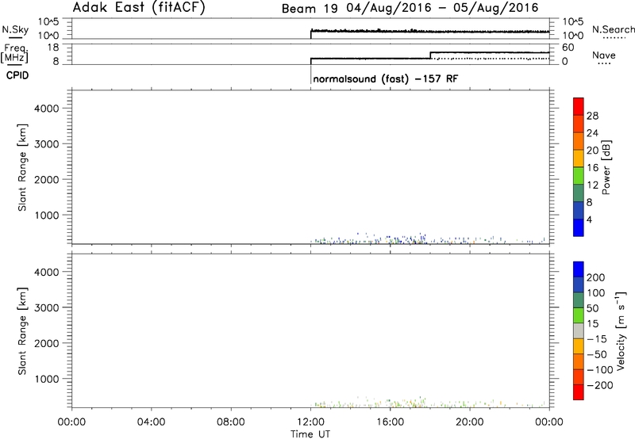The image size is (635, 439).
Task: Click the "28" tick on Power colorbar
Action: pyautogui.click(x=592, y=116)
